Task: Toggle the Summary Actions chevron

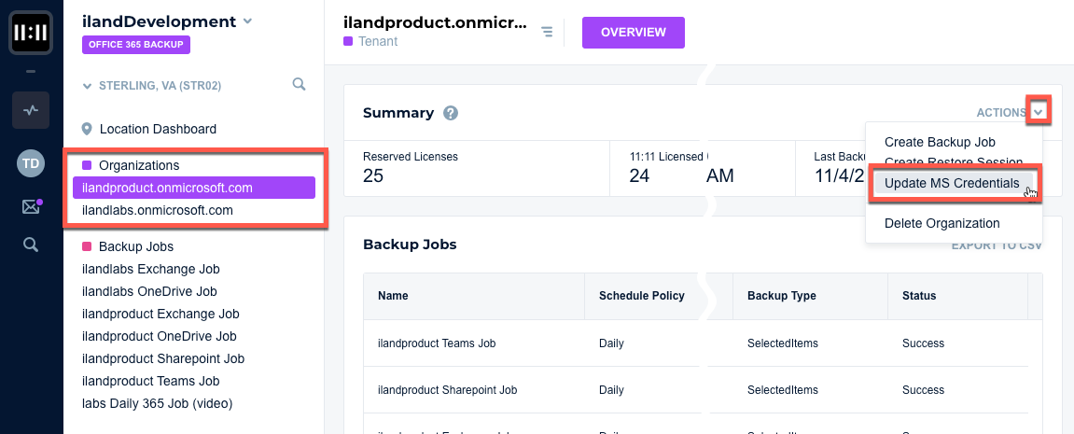Action: coord(1039,111)
